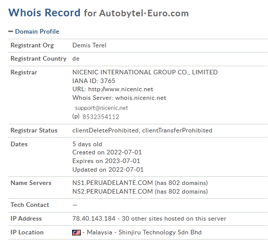Click the whois.nicenic.net server text
268x240 pixels.
click(141, 98)
